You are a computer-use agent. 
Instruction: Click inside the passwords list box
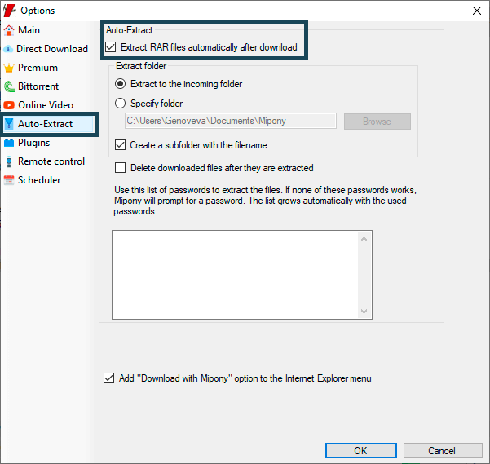(236, 275)
